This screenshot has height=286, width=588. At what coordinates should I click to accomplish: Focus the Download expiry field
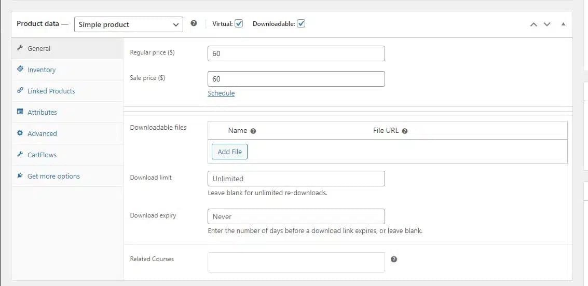(296, 216)
